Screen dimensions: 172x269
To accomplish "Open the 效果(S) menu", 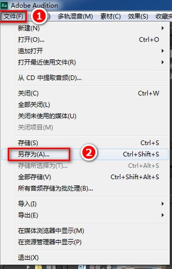I will click(138, 16).
